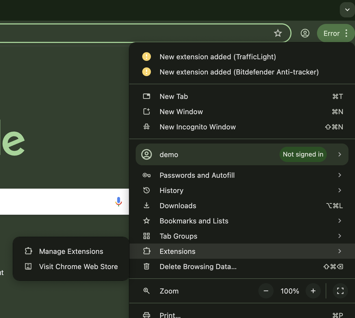This screenshot has width=355, height=318.
Task: Click the Downloads arrow icon
Action: click(x=147, y=205)
